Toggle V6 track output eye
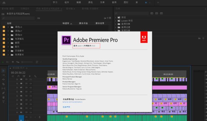This screenshot has width=207, height=121. click(31, 92)
